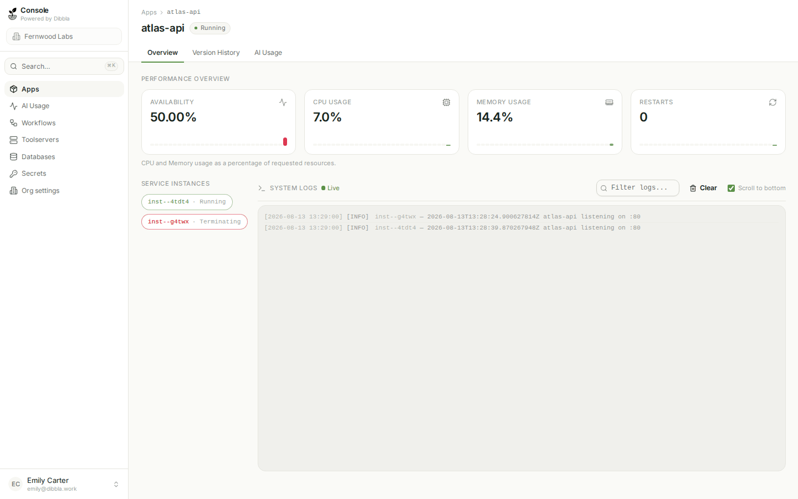The width and height of the screenshot is (798, 499).
Task: Click the restarts sparkline marker
Action: [775, 145]
